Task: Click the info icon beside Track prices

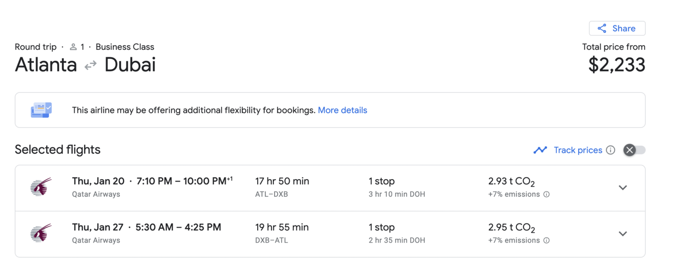Action: pyautogui.click(x=610, y=150)
